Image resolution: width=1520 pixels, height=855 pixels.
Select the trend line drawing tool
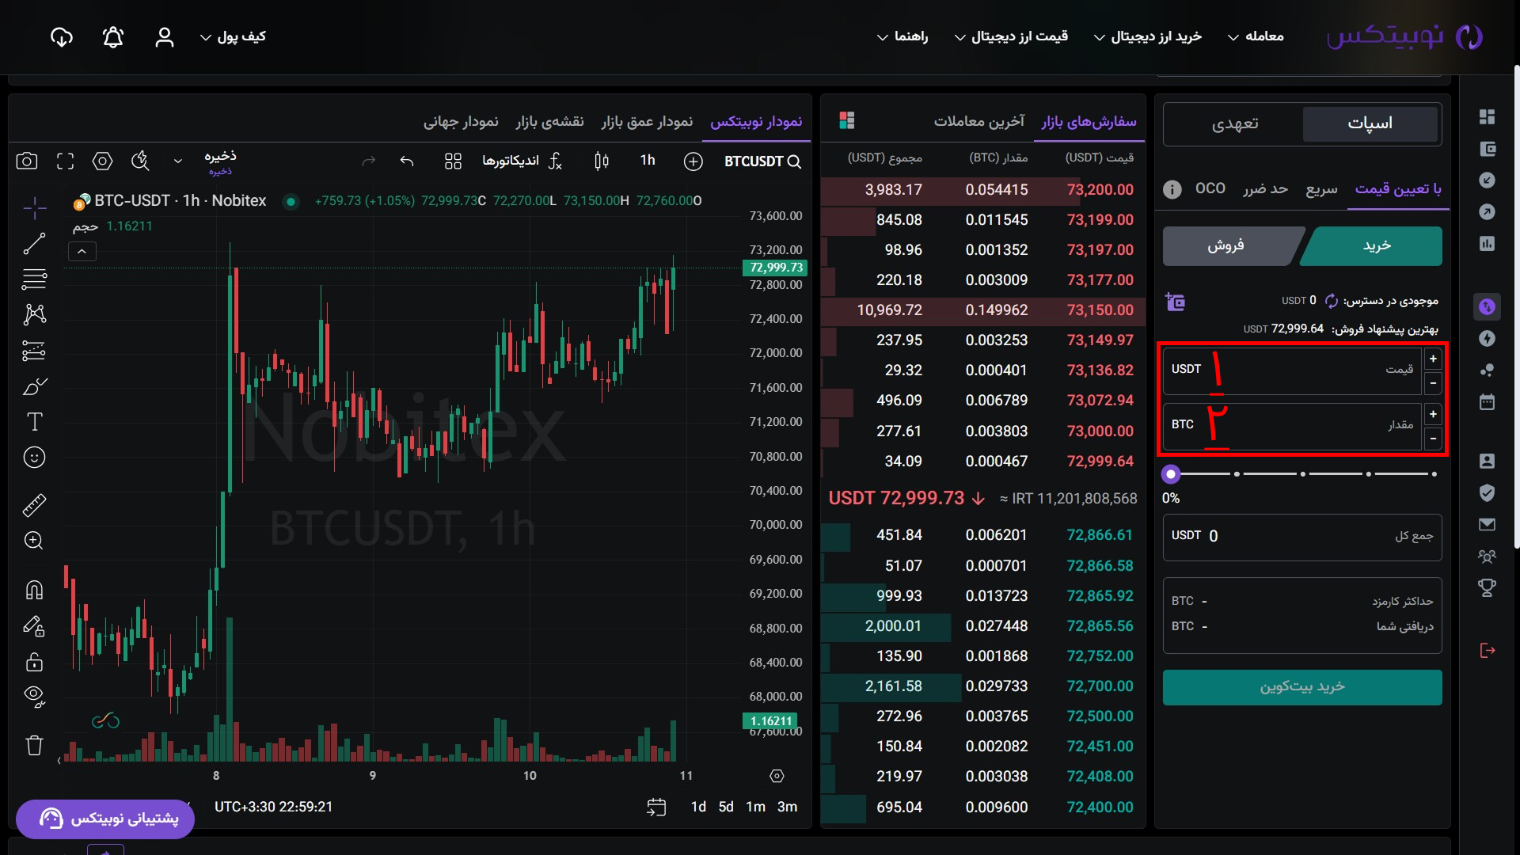click(x=34, y=244)
